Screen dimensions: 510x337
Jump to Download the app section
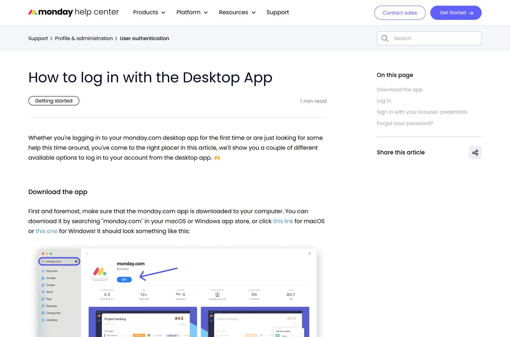[399, 90]
